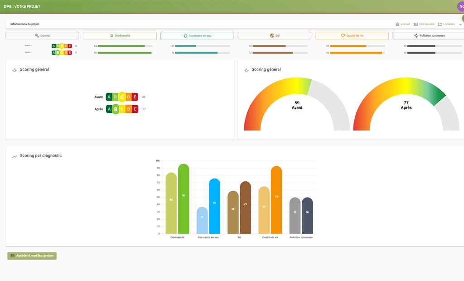Click the Avant gauge showing 59

click(297, 105)
